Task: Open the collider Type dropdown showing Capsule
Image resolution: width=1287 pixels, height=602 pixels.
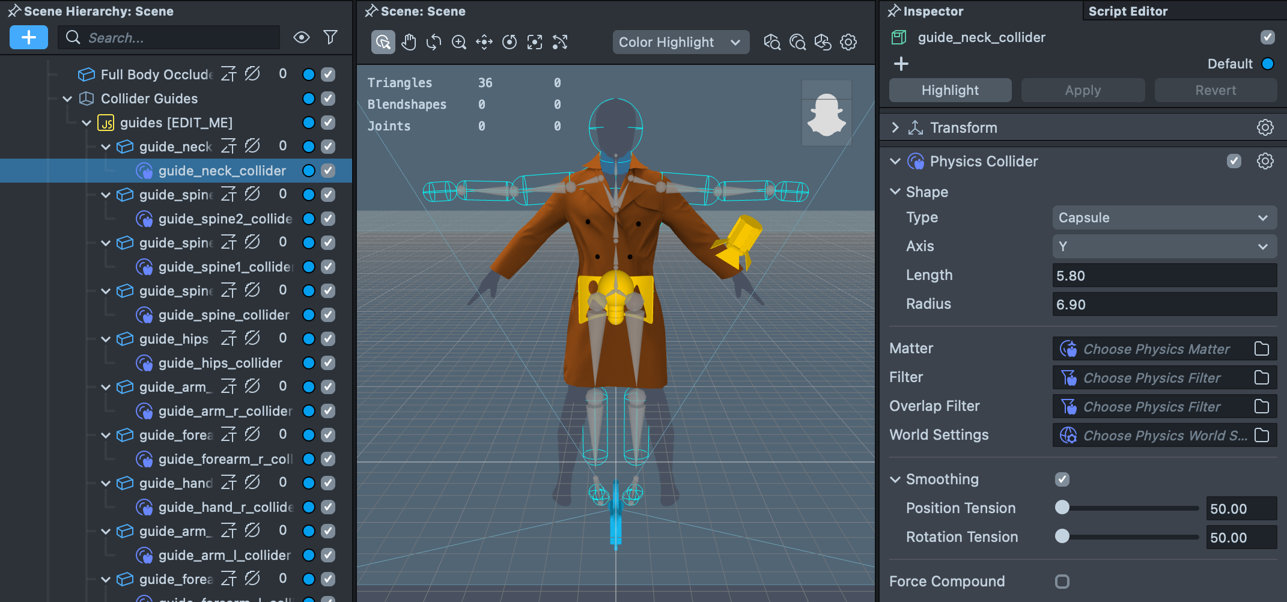Action: click(1163, 218)
